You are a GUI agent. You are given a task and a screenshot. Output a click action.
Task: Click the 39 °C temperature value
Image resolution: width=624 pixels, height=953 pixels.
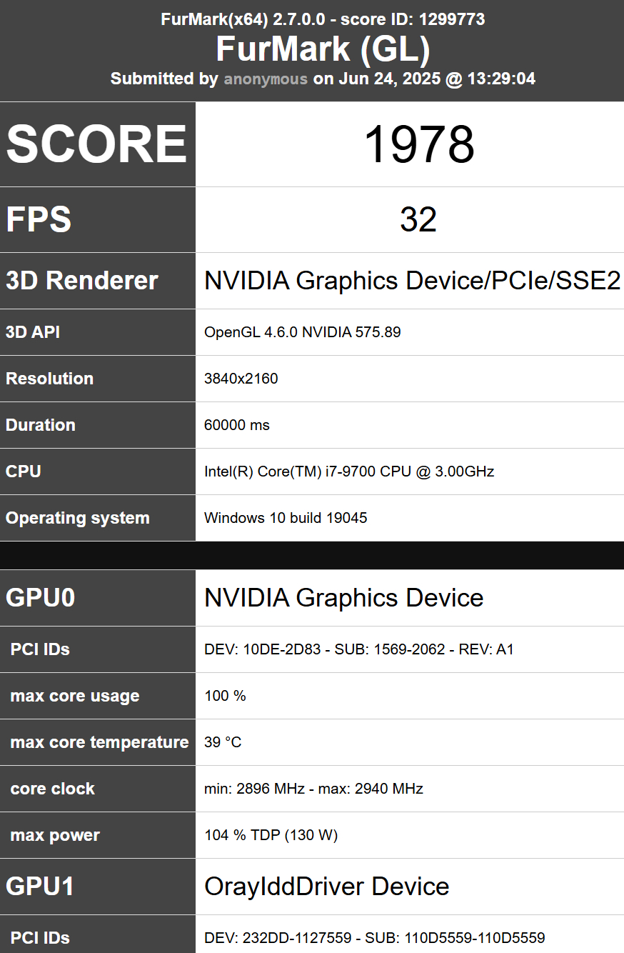click(223, 742)
